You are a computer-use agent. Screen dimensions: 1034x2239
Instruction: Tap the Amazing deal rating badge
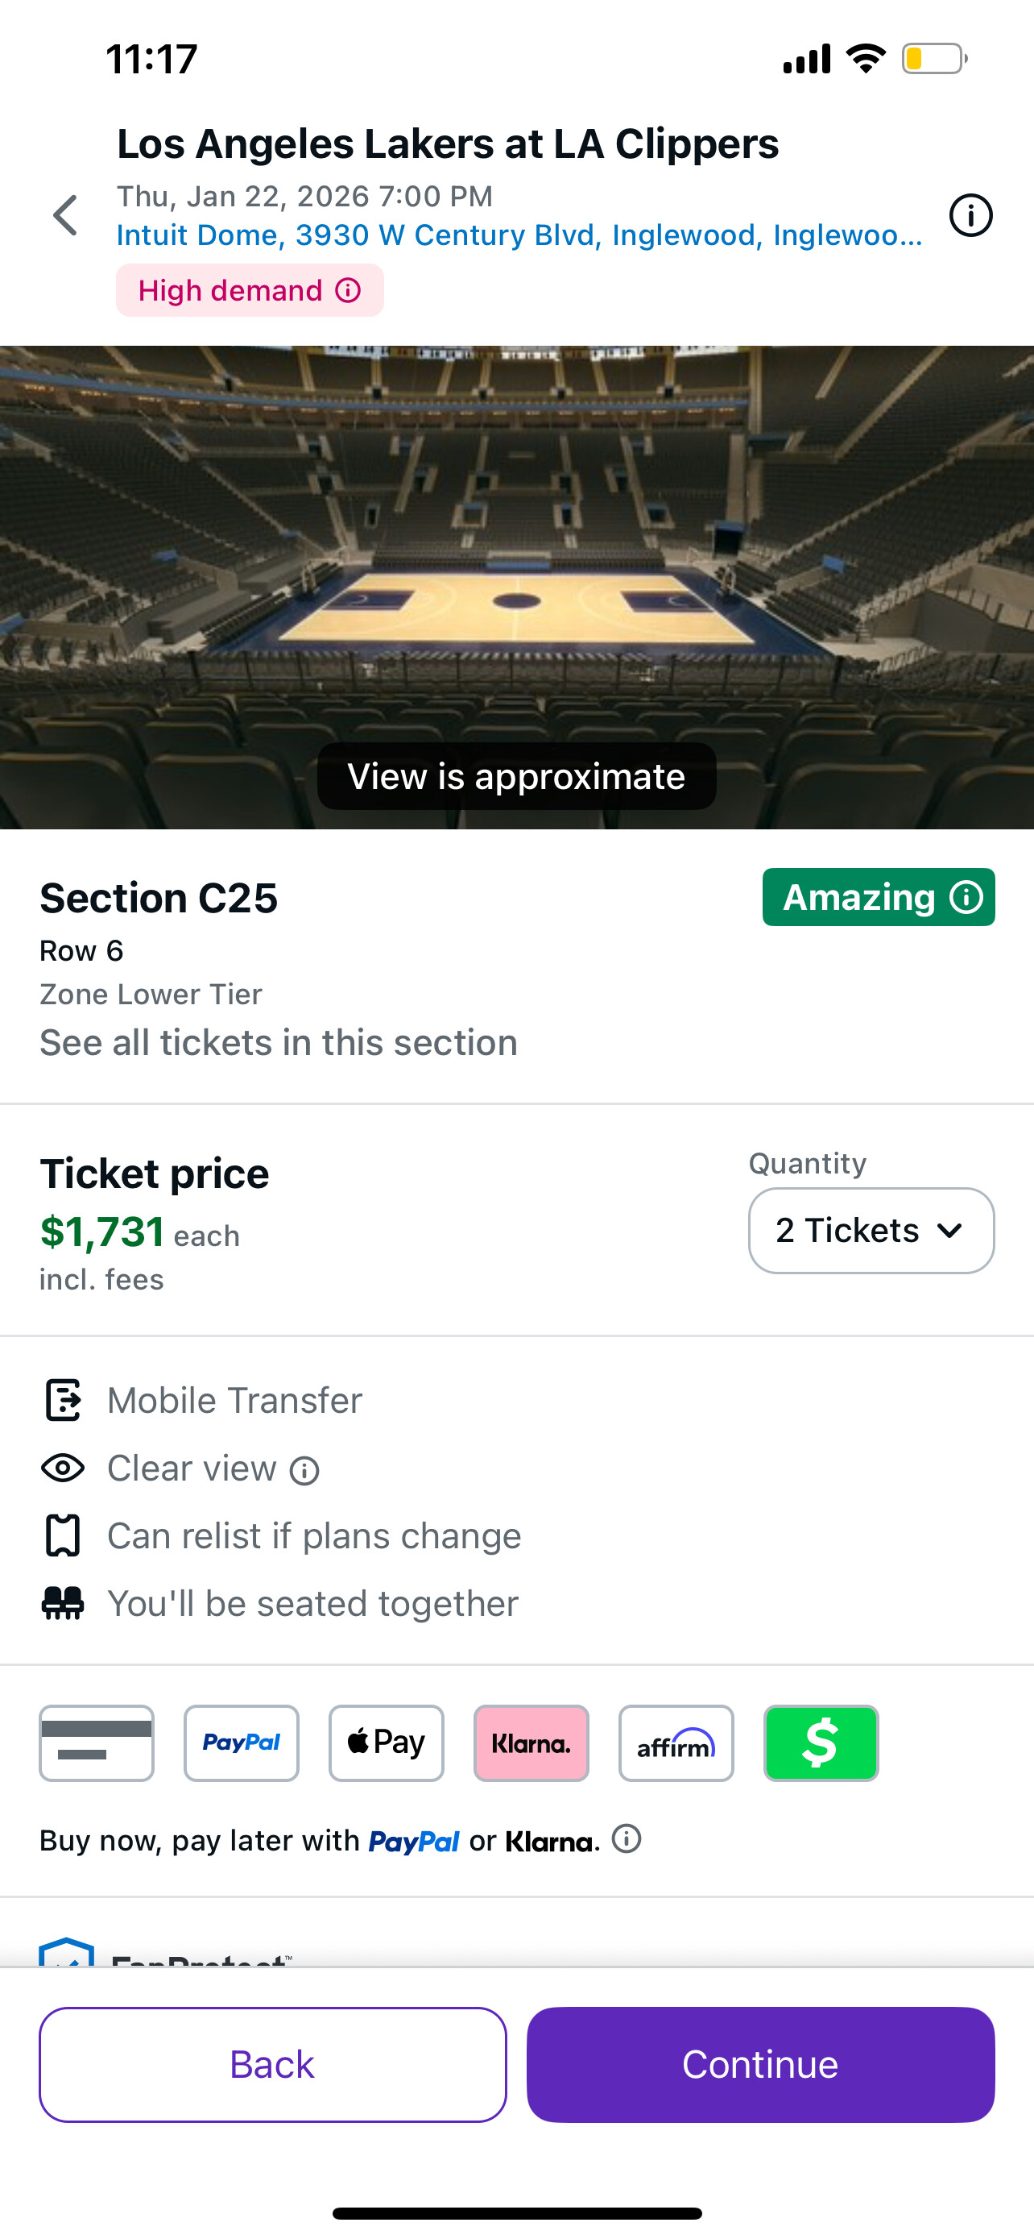pos(878,897)
